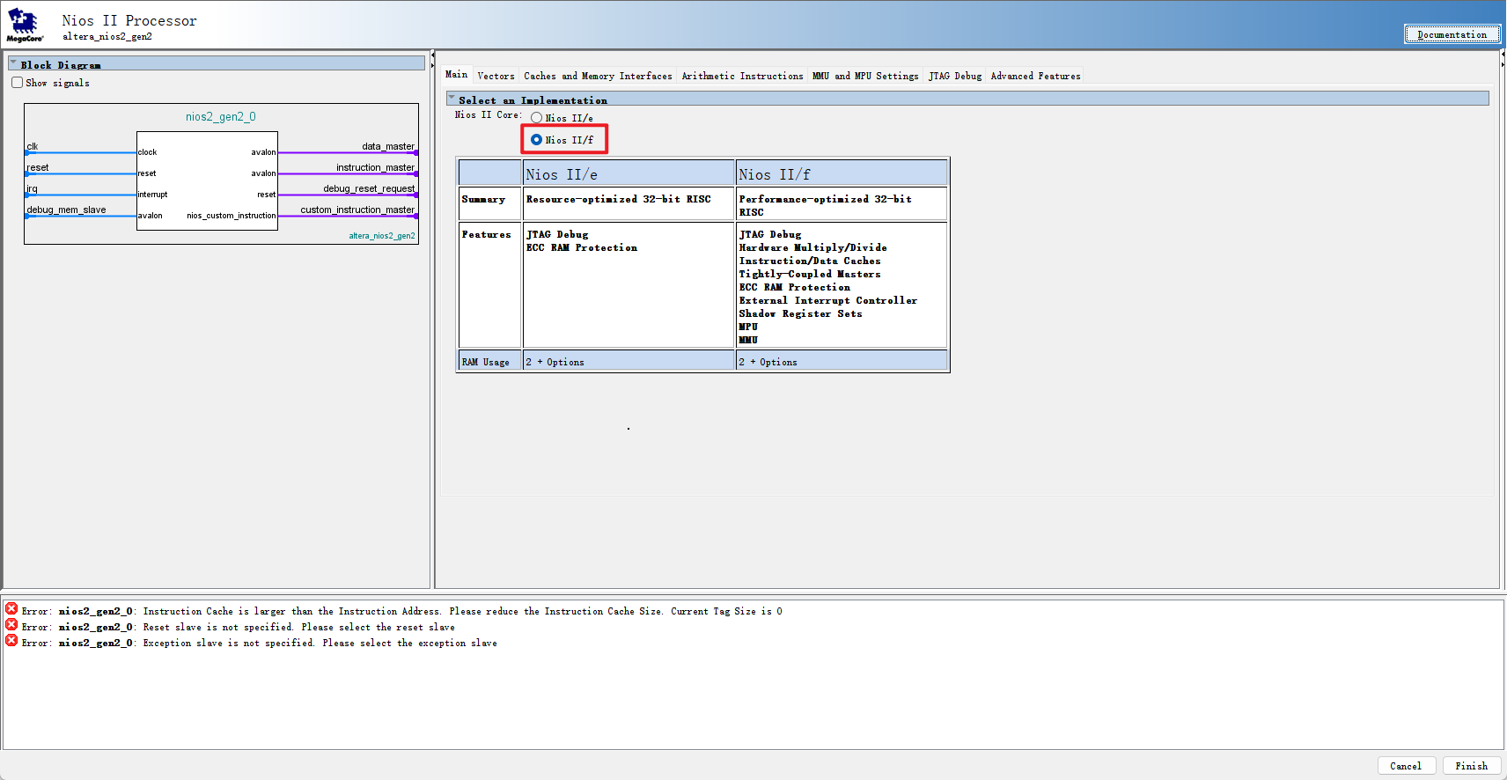Click the RAM Usage row label
The height and width of the screenshot is (780, 1507).
pyautogui.click(x=485, y=362)
